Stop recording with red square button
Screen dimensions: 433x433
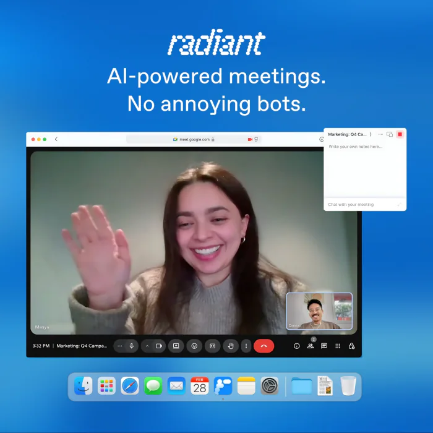point(400,134)
